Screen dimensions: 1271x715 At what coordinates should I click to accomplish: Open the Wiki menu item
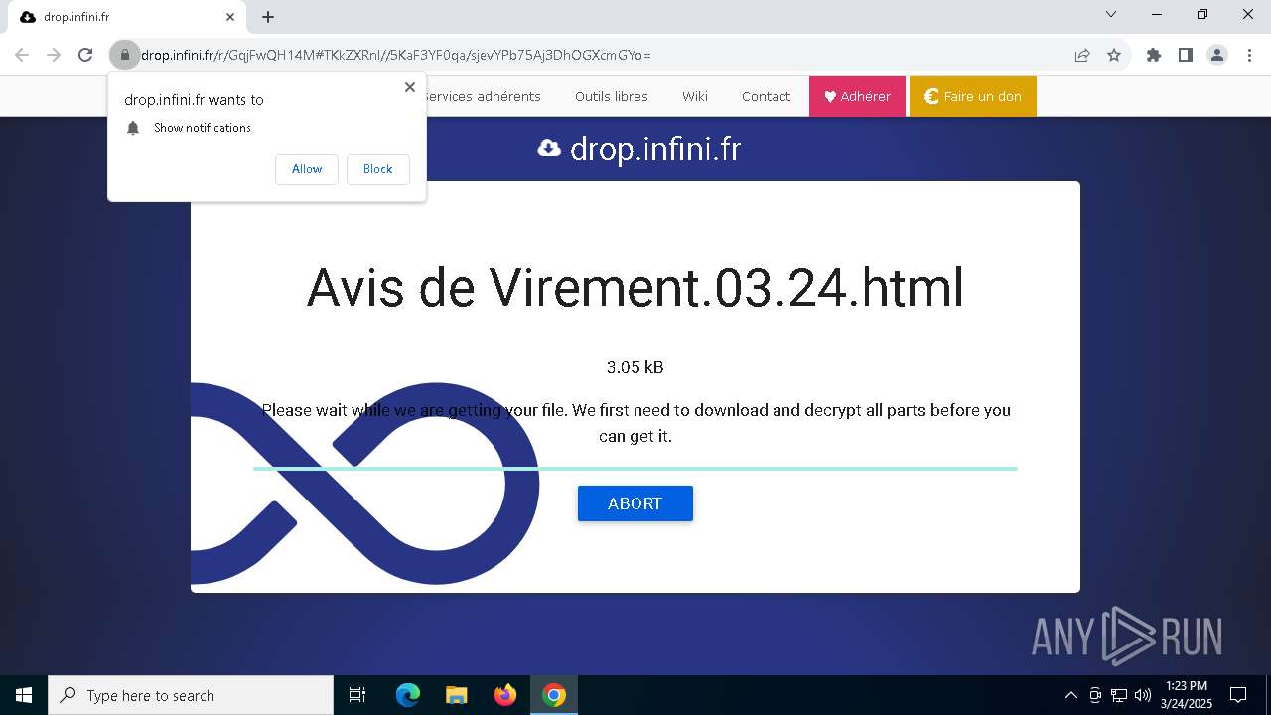pyautogui.click(x=695, y=96)
